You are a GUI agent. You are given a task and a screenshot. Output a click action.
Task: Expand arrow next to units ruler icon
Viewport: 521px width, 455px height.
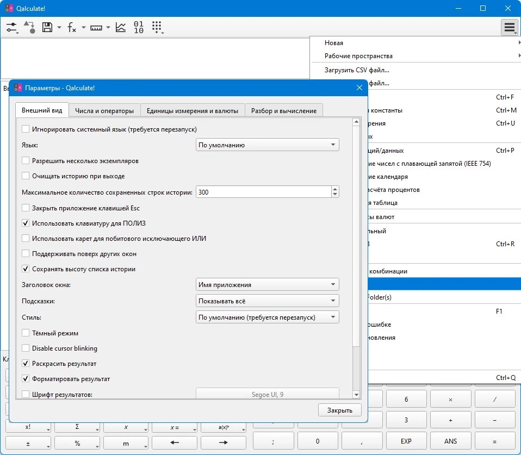coord(108,28)
